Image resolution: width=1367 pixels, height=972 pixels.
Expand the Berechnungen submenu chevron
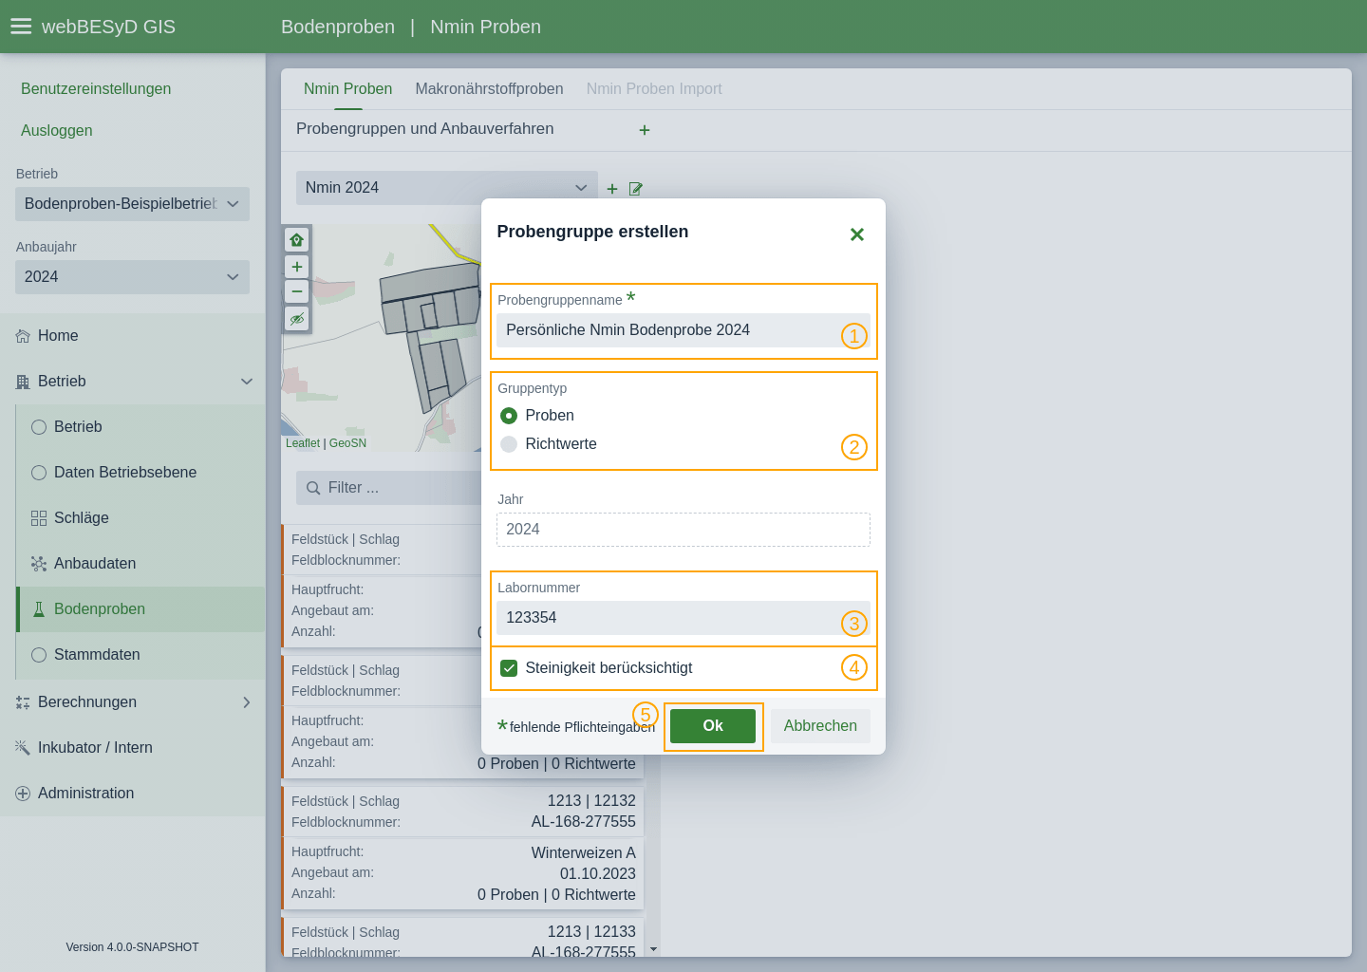coord(247,702)
